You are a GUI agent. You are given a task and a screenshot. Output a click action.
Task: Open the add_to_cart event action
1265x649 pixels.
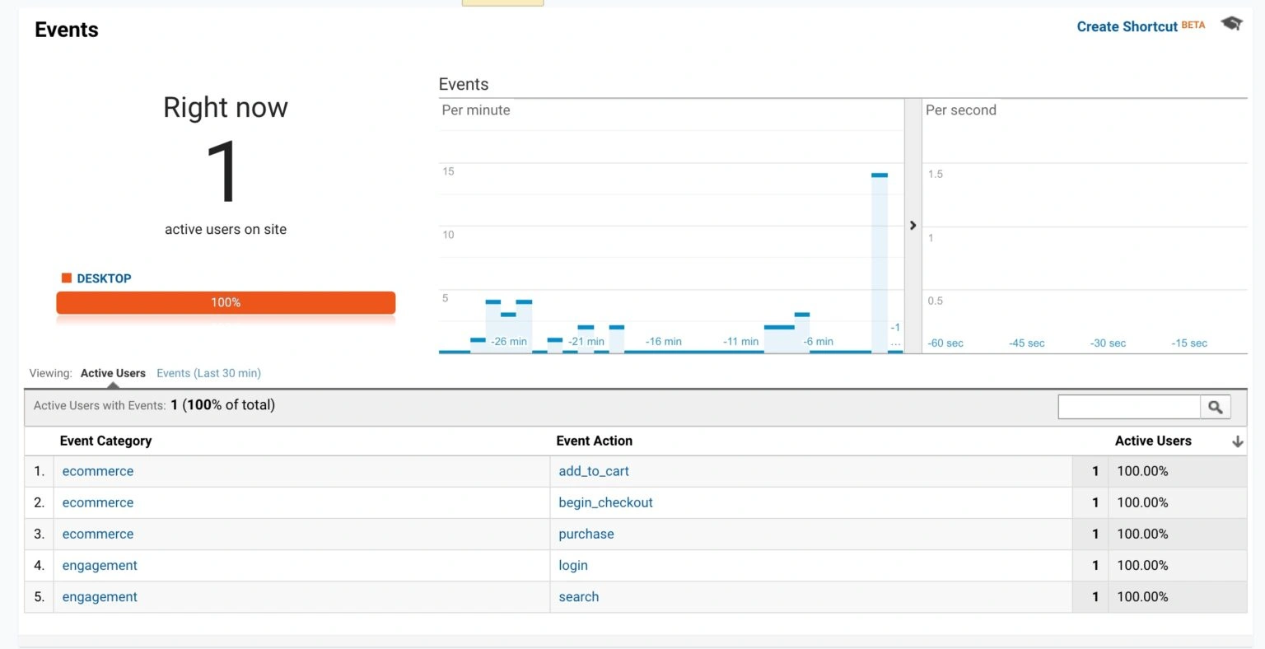593,471
